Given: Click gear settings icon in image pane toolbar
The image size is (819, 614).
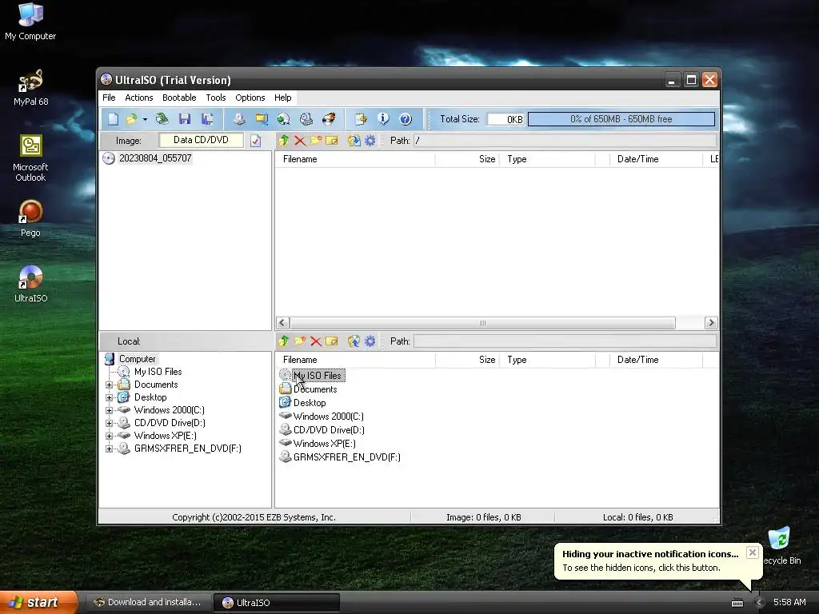Looking at the screenshot, I should pyautogui.click(x=370, y=140).
